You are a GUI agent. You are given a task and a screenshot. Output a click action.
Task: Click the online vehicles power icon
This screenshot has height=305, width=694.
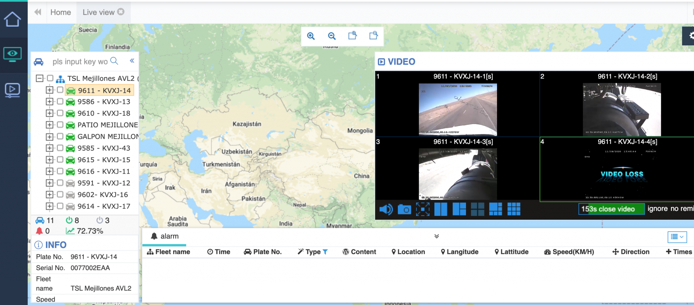(69, 220)
